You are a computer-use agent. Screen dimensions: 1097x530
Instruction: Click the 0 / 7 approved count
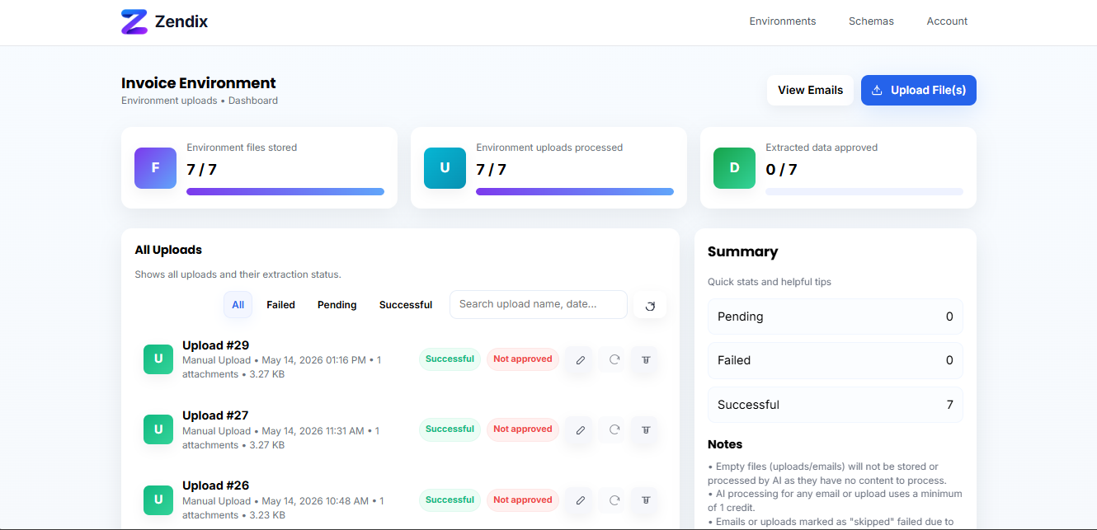[781, 170]
